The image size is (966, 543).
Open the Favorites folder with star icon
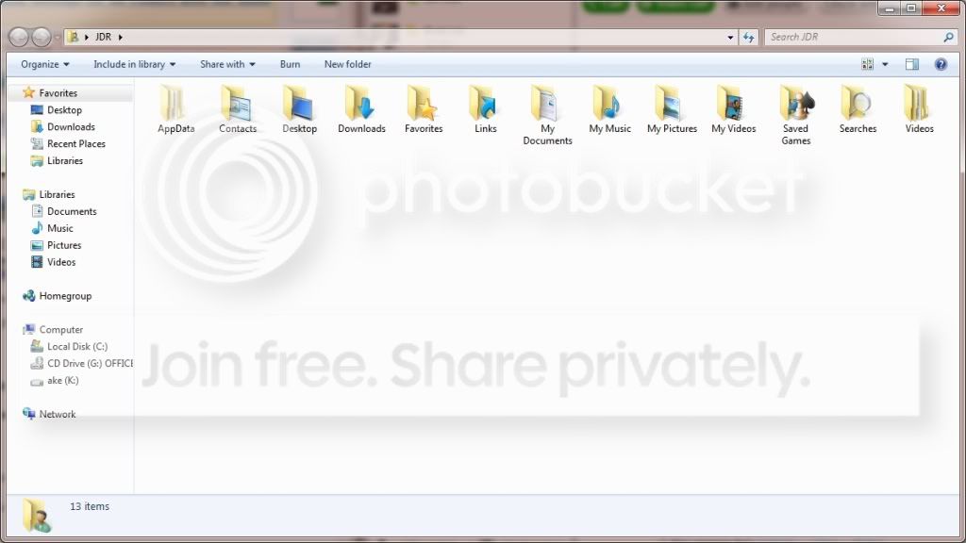[x=424, y=109]
